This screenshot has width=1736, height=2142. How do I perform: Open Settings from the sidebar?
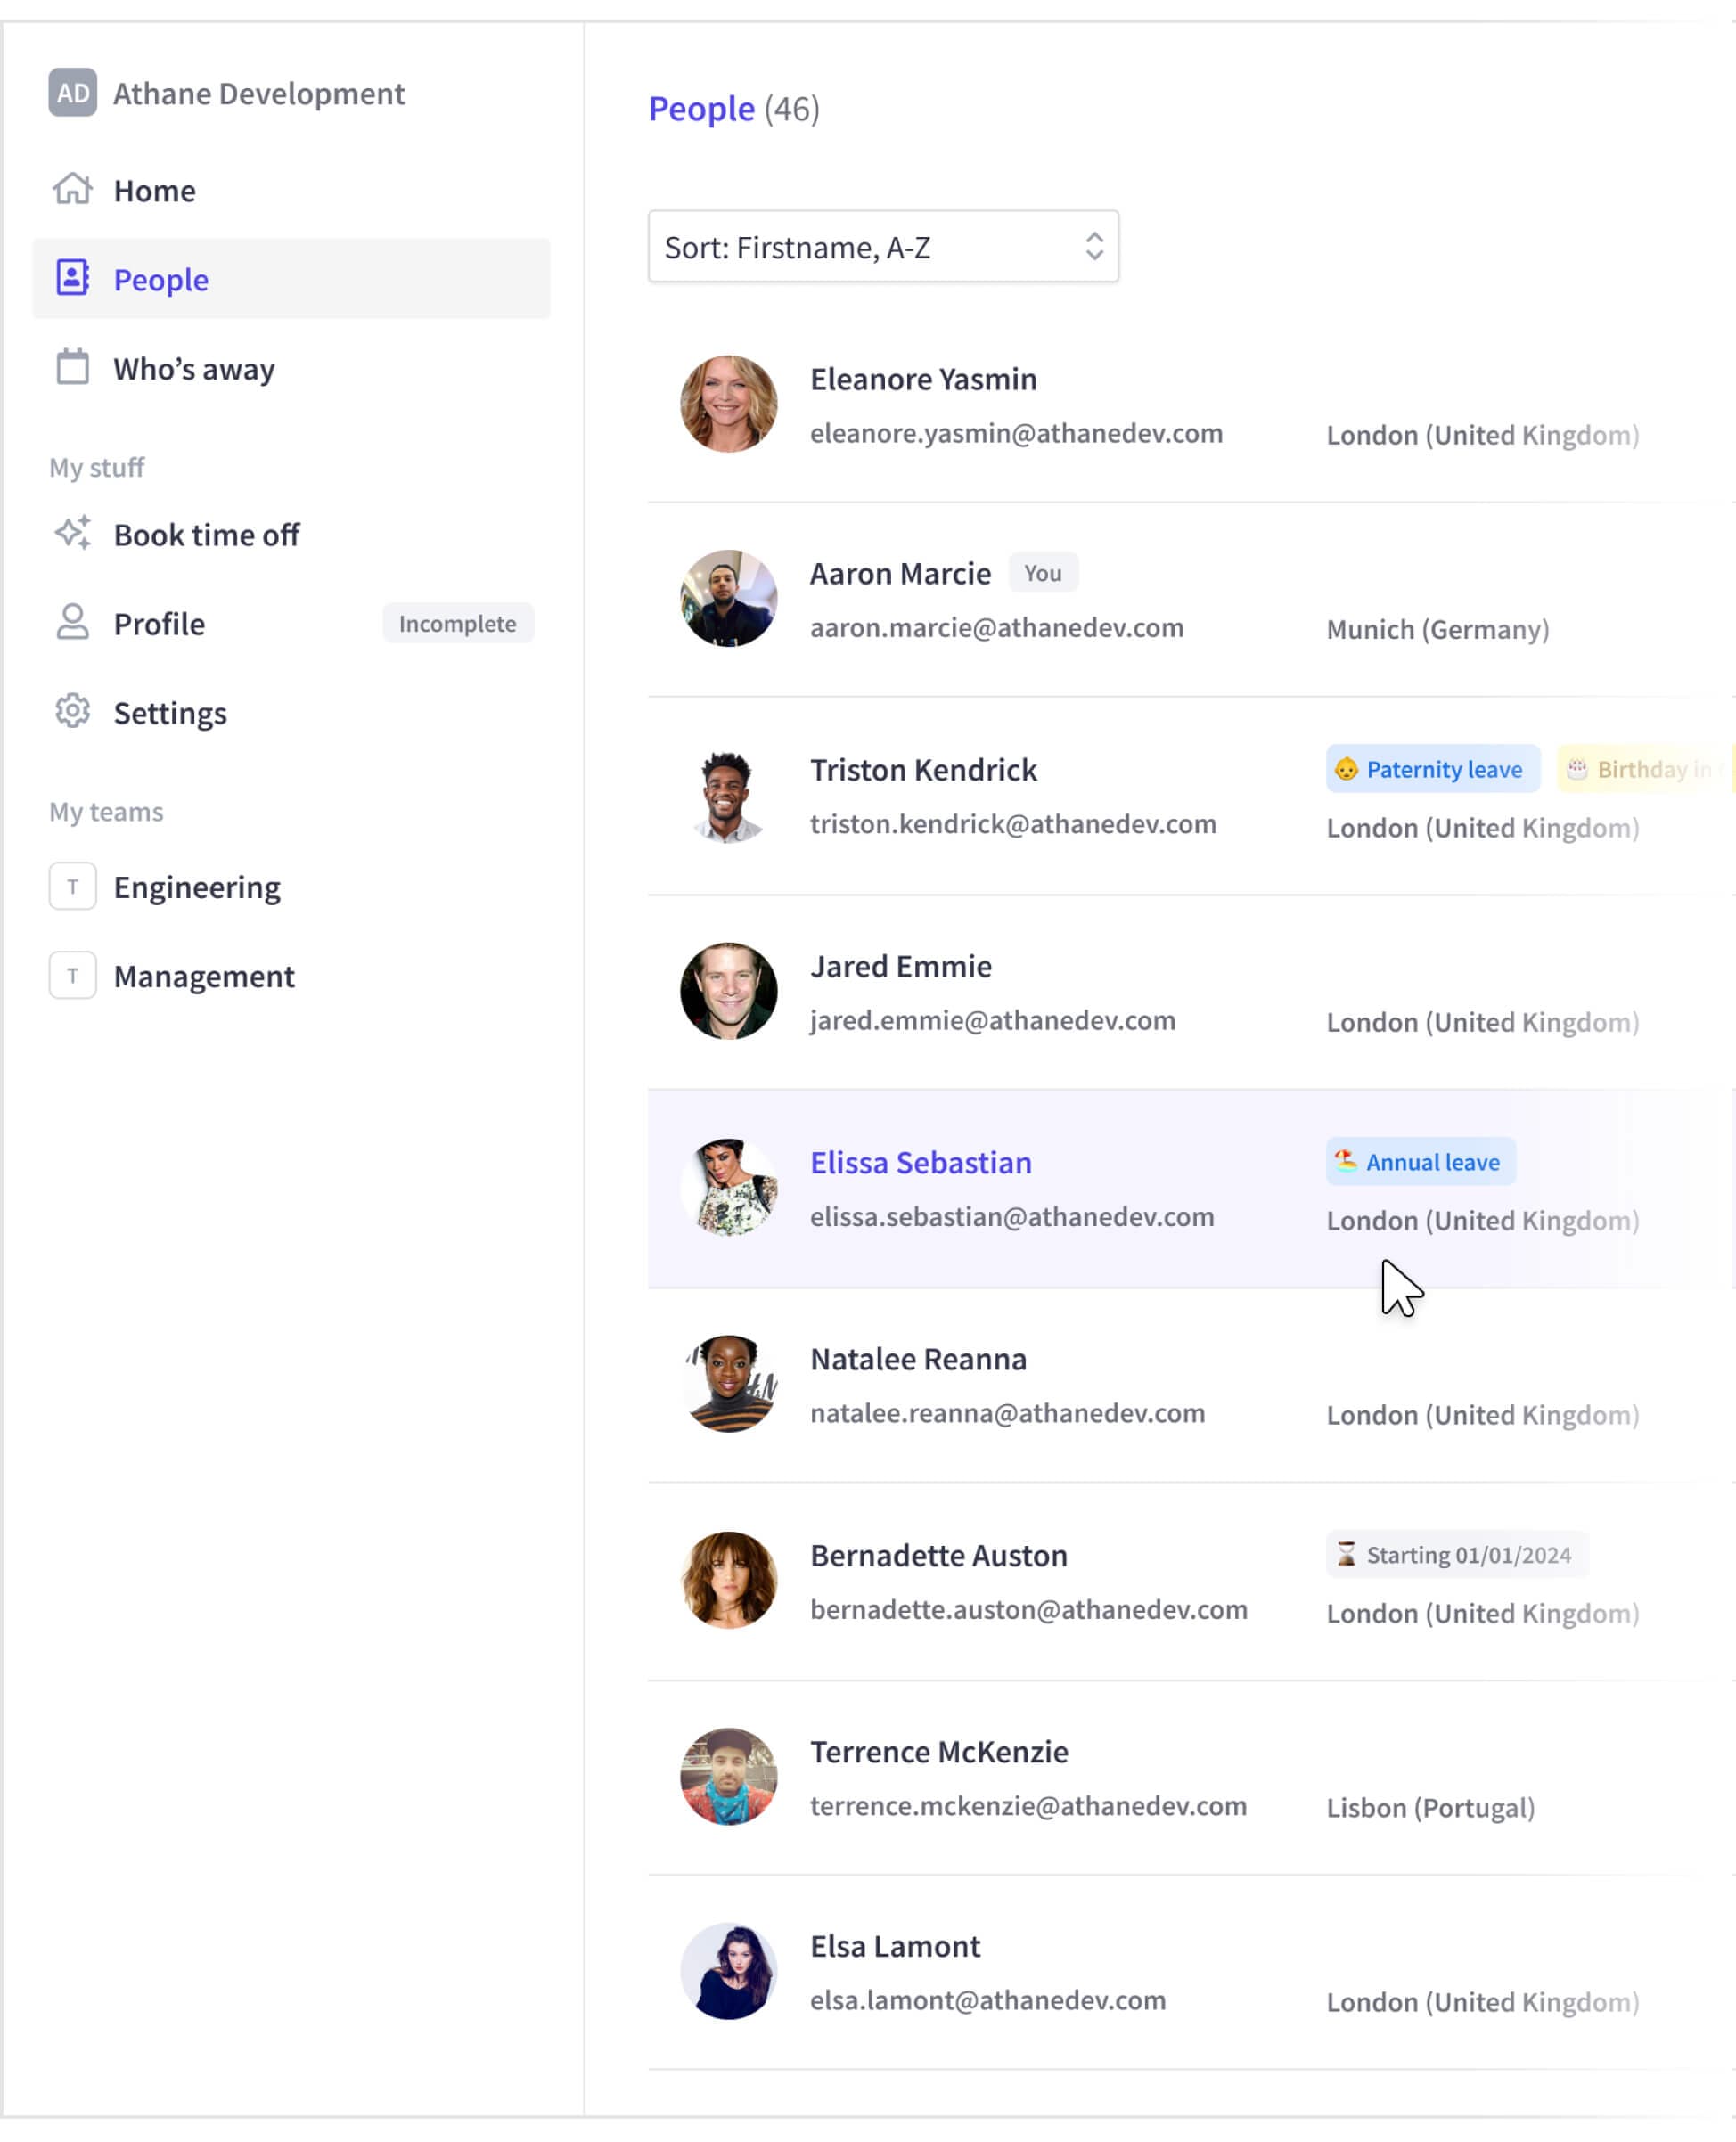point(292,712)
